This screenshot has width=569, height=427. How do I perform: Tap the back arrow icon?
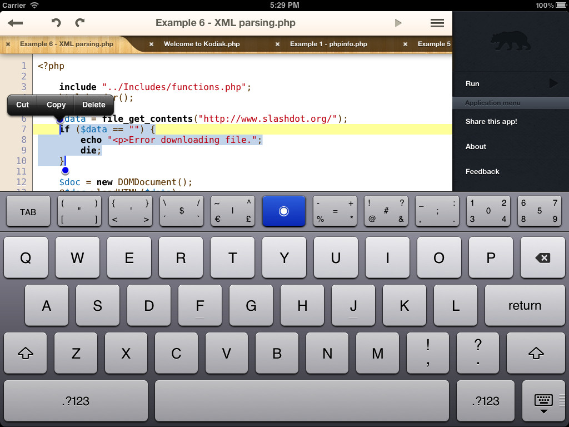pos(15,23)
